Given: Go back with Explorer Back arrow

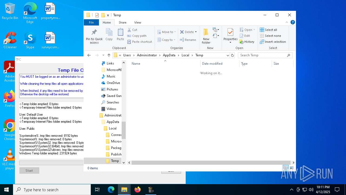Looking at the screenshot, I should point(89,55).
